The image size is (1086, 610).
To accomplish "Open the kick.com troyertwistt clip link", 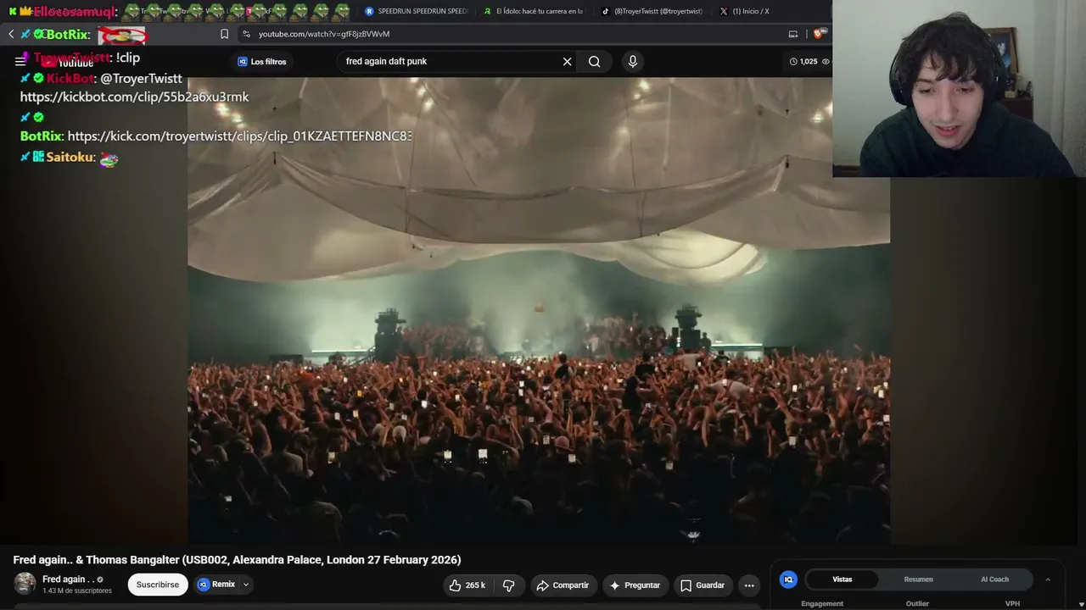I will [239, 136].
